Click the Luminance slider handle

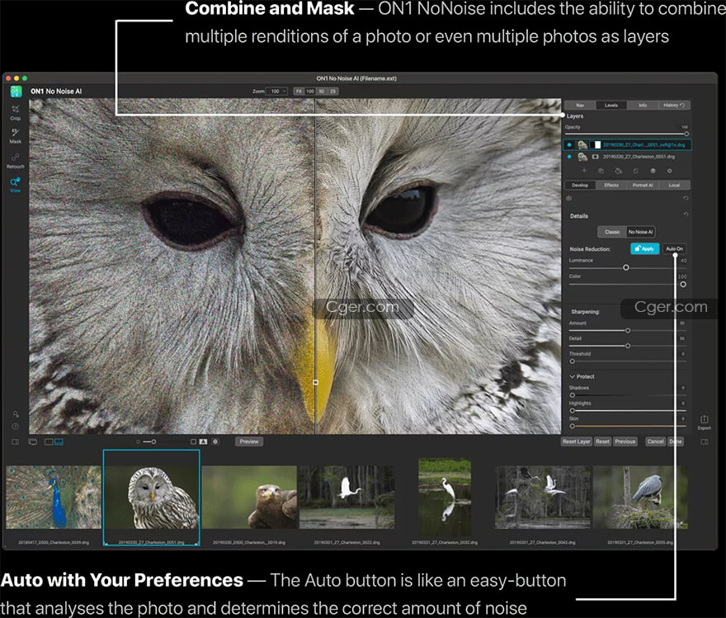coord(626,267)
